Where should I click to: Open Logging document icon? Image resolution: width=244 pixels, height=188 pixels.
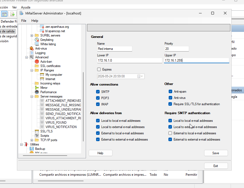(32, 53)
